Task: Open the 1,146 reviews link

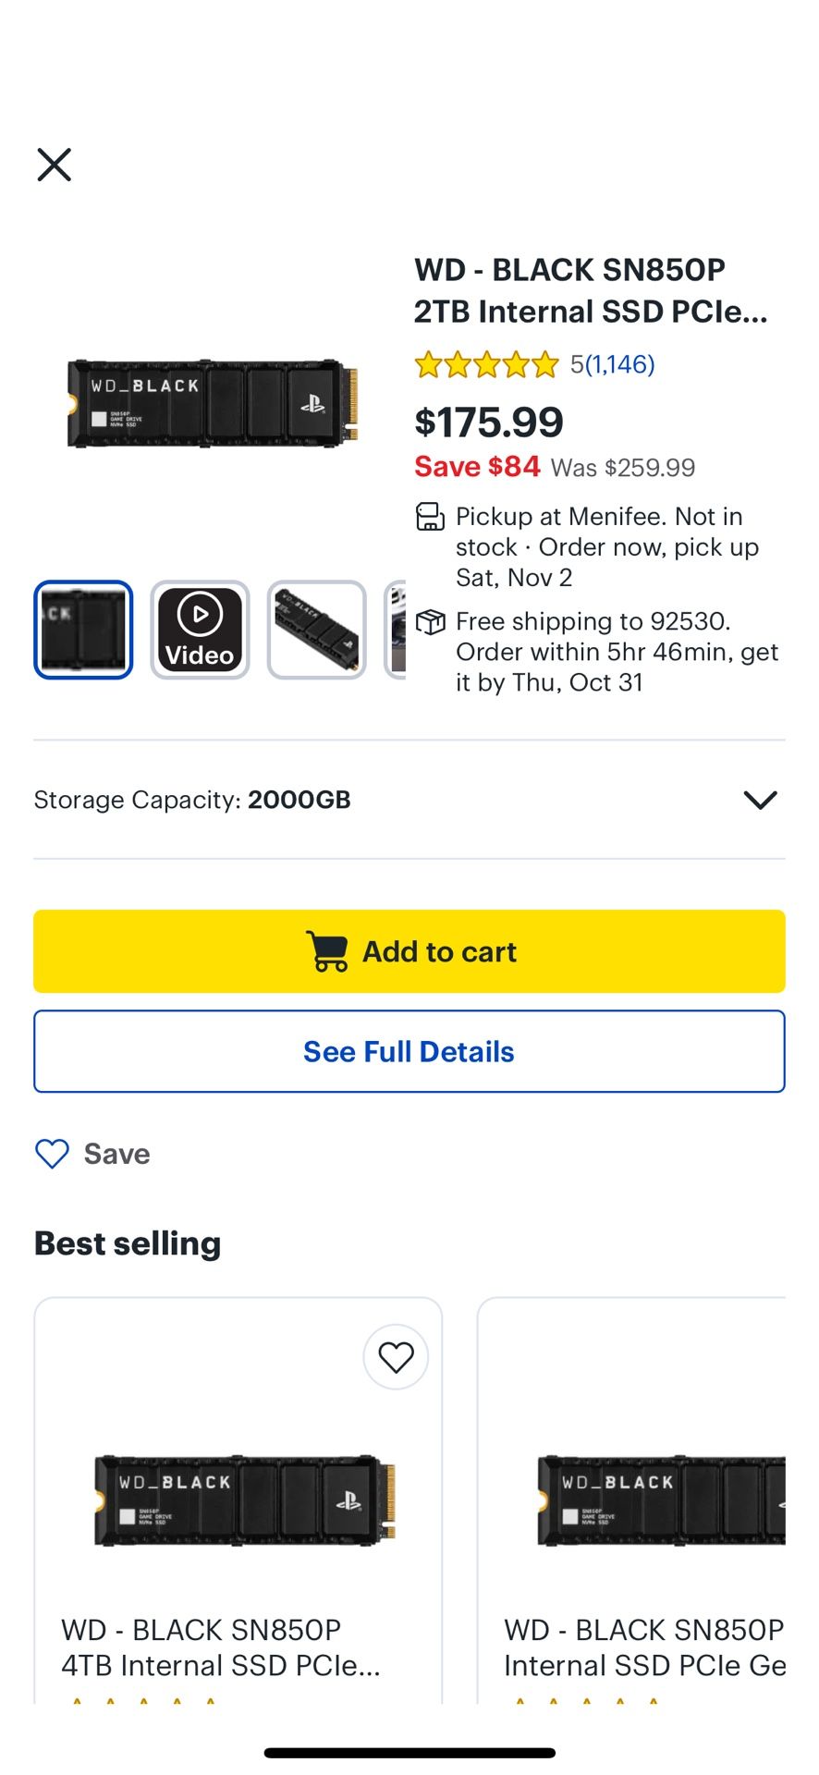Action: pyautogui.click(x=621, y=364)
